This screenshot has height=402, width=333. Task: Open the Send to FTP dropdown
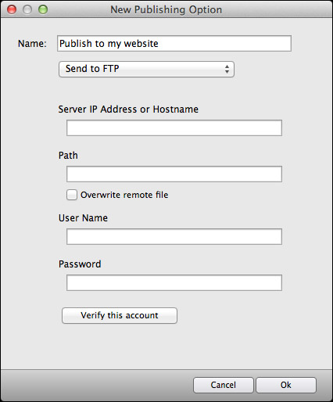click(146, 69)
